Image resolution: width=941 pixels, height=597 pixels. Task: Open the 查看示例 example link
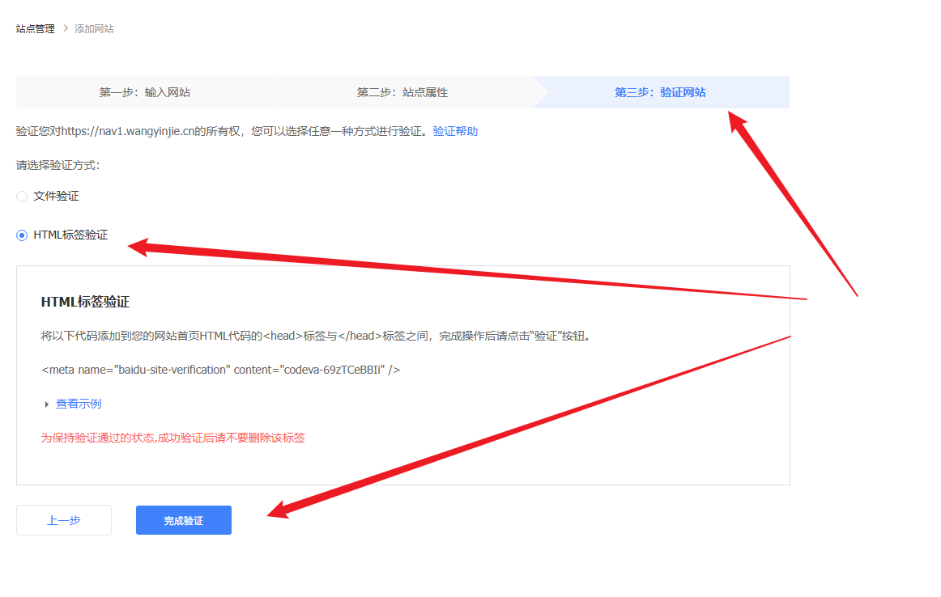pyautogui.click(x=79, y=404)
